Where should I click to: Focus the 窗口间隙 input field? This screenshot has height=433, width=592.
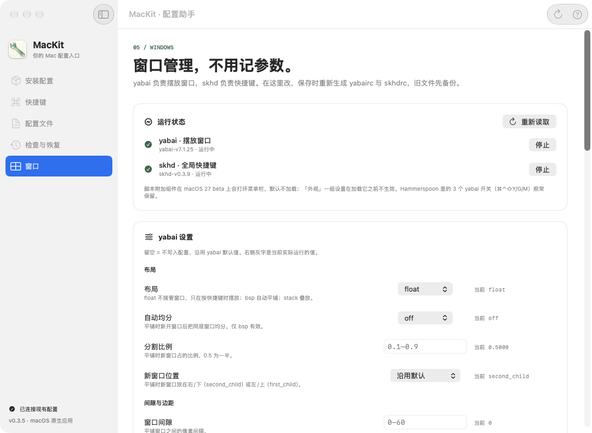click(x=425, y=423)
